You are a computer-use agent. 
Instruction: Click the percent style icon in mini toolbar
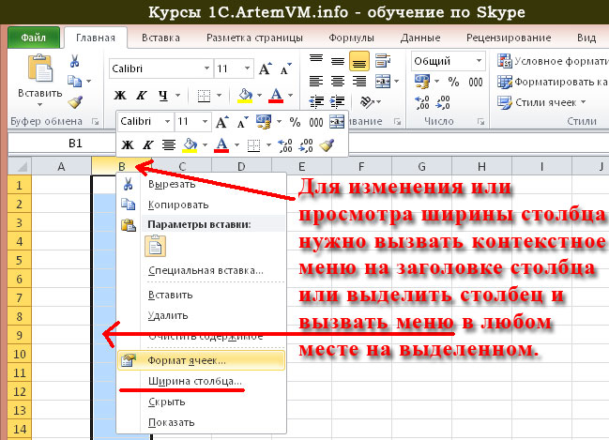click(x=295, y=122)
